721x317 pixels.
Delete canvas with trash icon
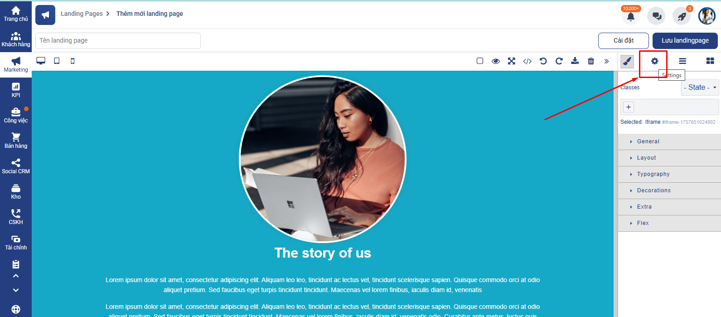[591, 61]
